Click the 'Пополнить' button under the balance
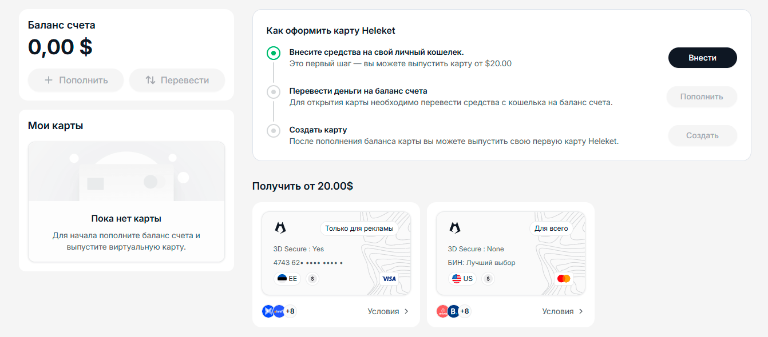This screenshot has width=768, height=337. tap(76, 80)
